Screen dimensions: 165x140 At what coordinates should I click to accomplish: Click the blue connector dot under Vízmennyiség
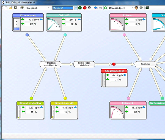tap(27, 35)
